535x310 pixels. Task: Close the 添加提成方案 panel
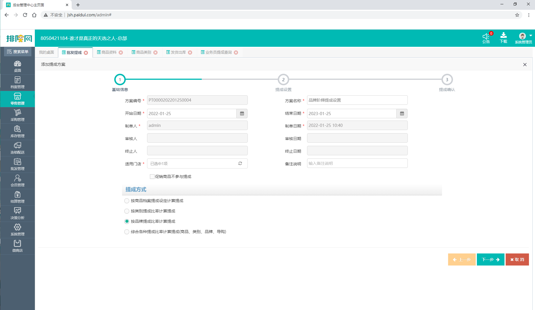(x=525, y=65)
